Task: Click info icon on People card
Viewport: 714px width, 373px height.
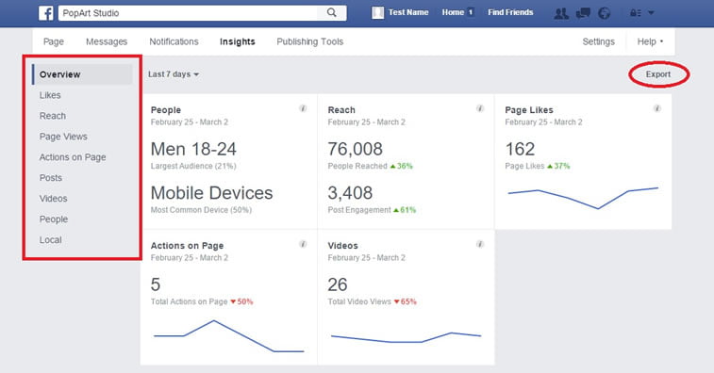Action: 303,108
